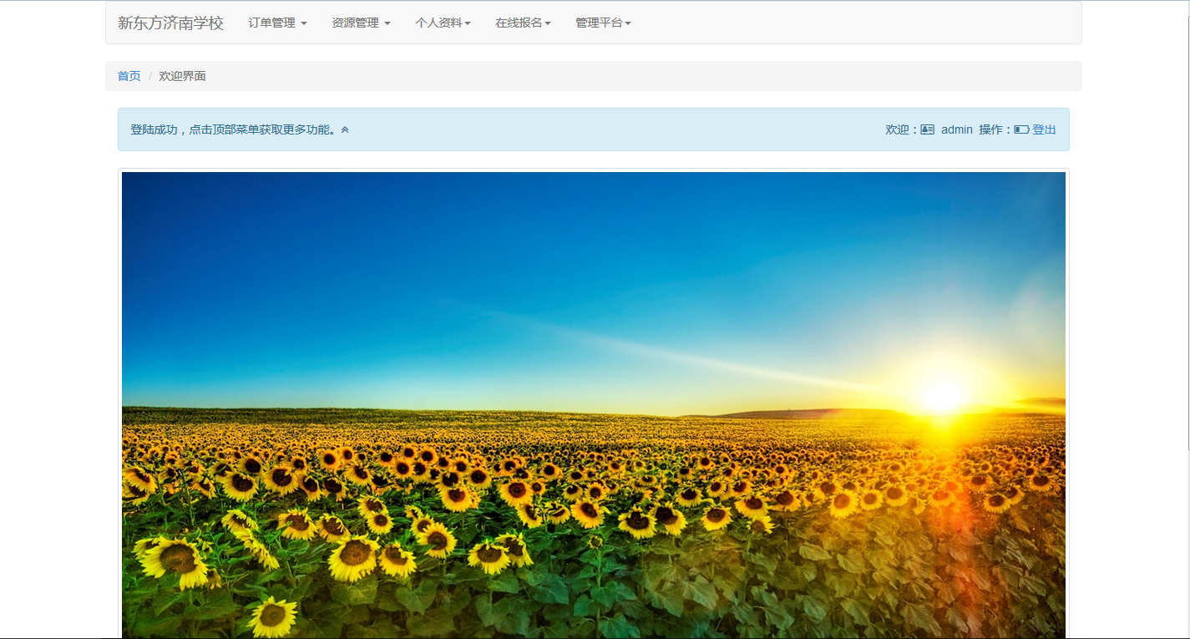Expand the 资源管理 menu
This screenshot has height=639, width=1190.
coord(361,23)
